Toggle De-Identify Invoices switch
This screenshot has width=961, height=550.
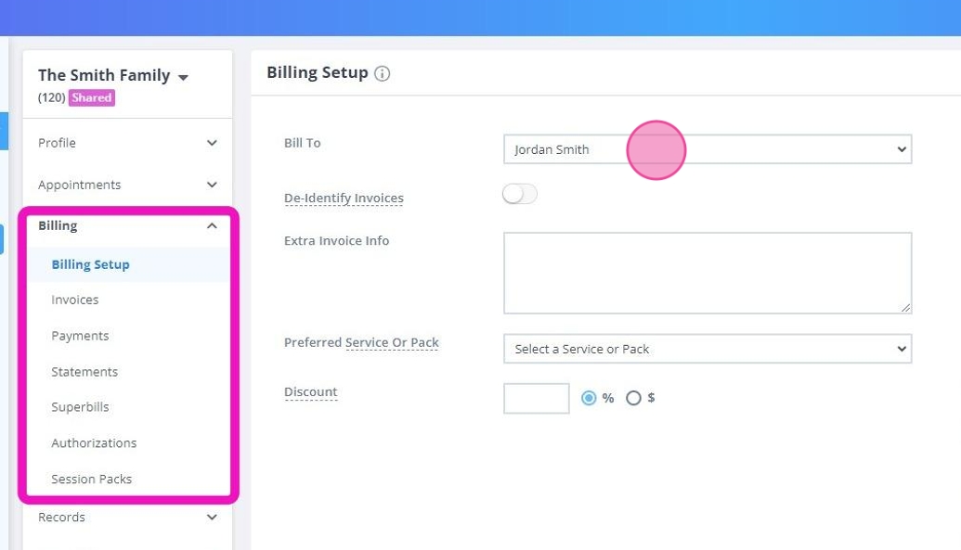520,194
